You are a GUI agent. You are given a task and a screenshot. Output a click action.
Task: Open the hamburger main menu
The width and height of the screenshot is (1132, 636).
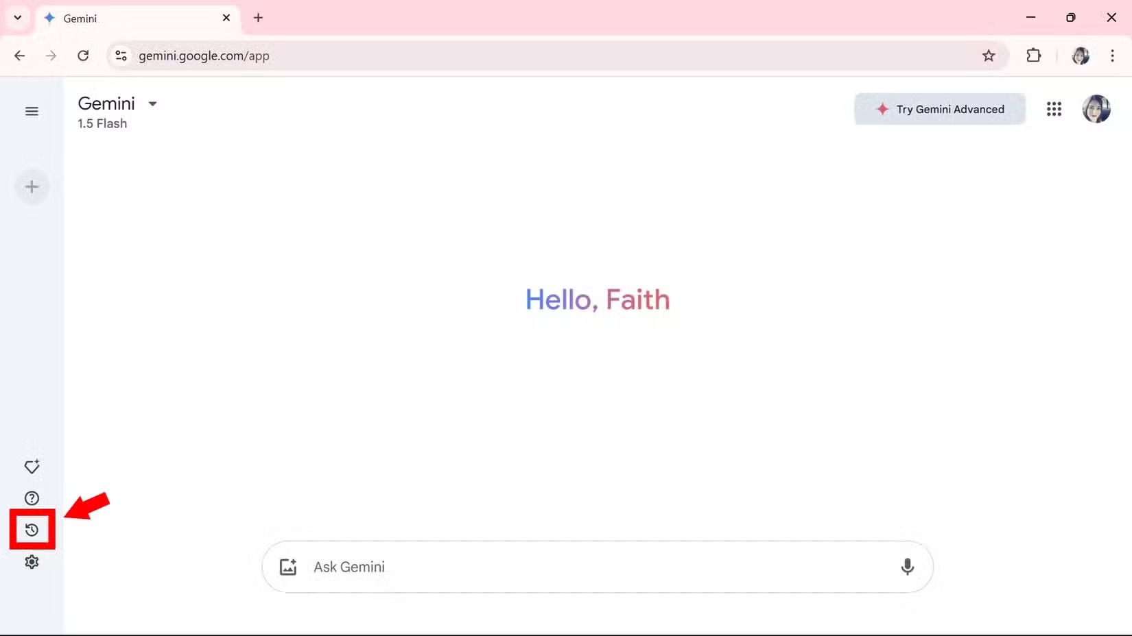[32, 111]
